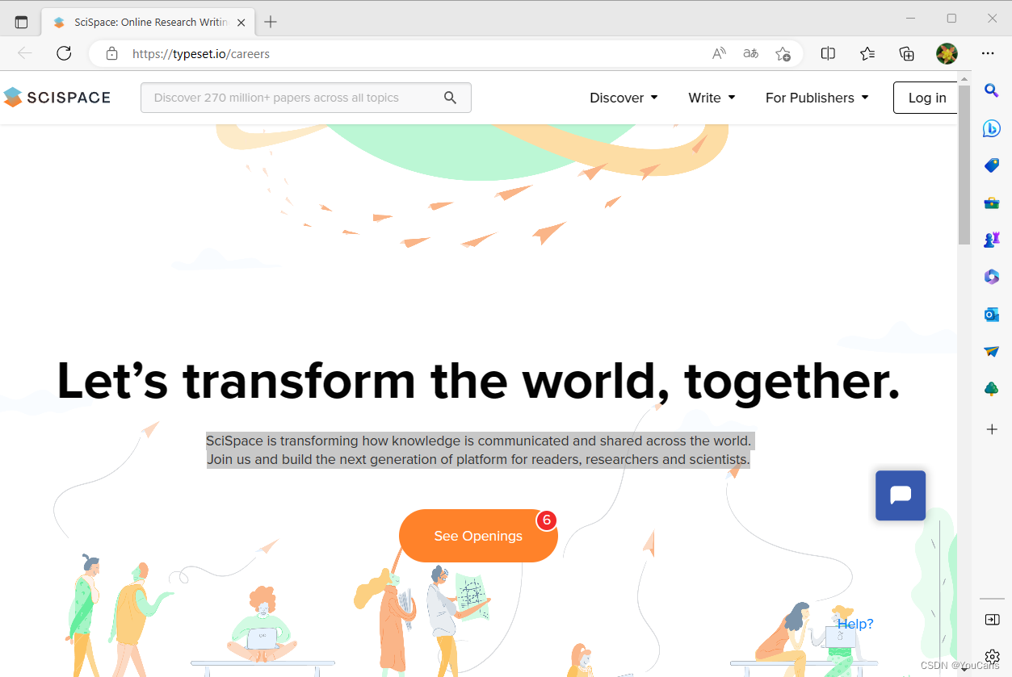The image size is (1012, 677).
Task: Open Microsoft 365 in sidebar
Action: point(992,277)
